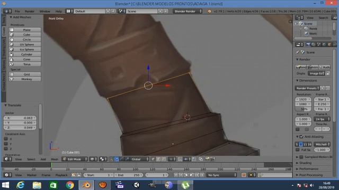The height and width of the screenshot is (190, 339).
Task: Click the timeline current frame marker
Action: (x=51, y=165)
